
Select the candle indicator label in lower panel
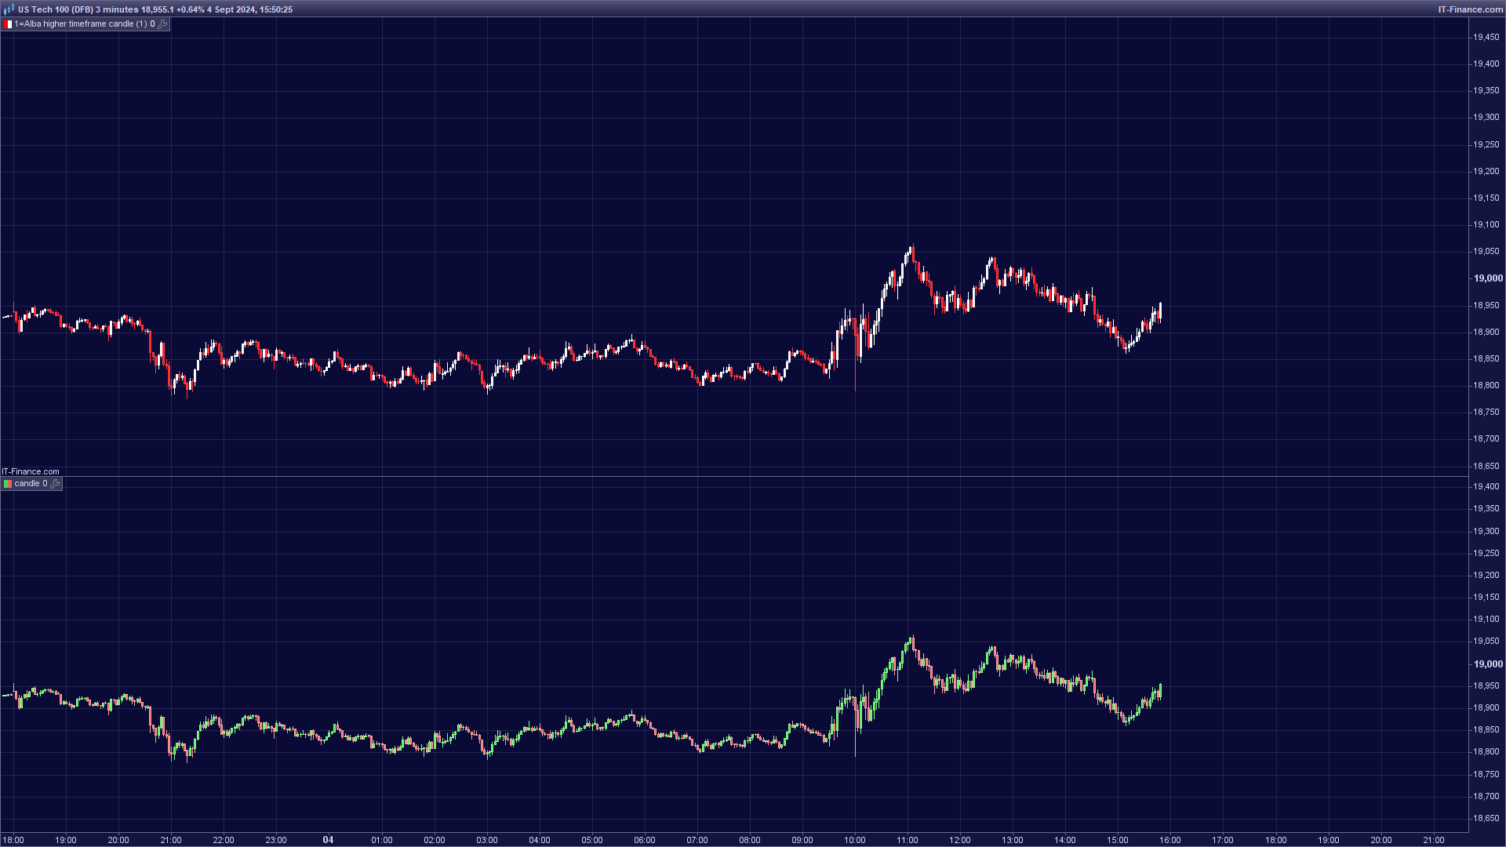point(27,484)
